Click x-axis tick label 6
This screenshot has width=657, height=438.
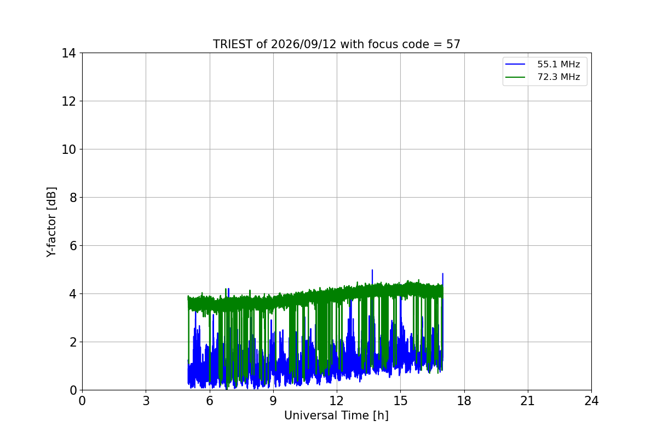click(x=210, y=401)
